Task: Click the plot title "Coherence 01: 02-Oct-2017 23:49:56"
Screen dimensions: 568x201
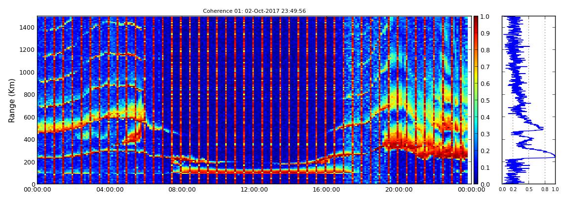Action: coord(254,11)
